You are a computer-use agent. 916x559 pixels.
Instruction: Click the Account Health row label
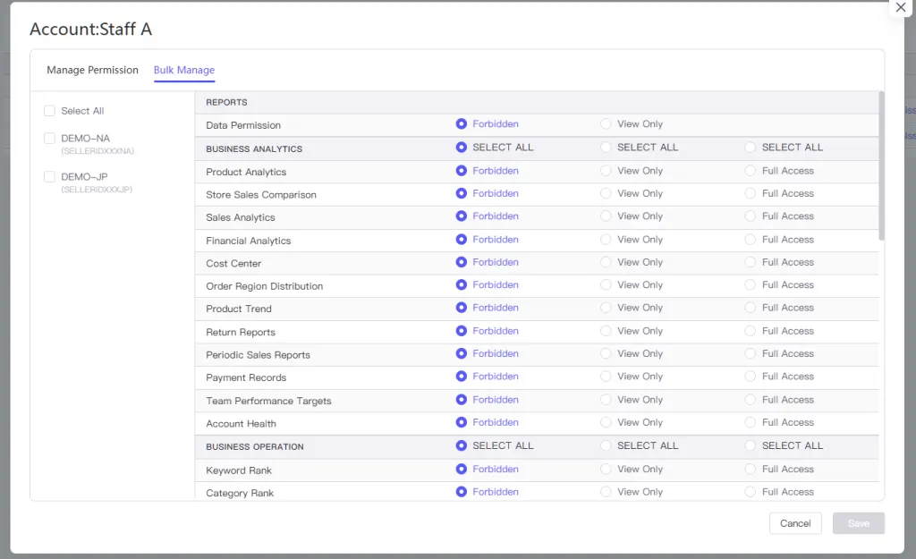coord(241,423)
